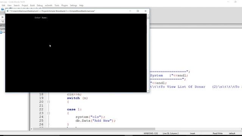Click console scrollbar down arrow
The width and height of the screenshot is (242, 136).
pos(148,91)
